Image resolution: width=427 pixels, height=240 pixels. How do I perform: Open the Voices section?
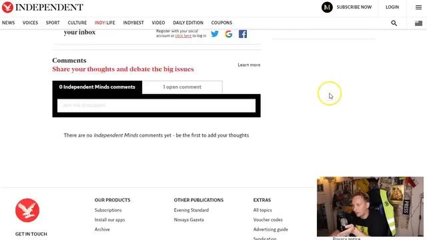pyautogui.click(x=30, y=23)
